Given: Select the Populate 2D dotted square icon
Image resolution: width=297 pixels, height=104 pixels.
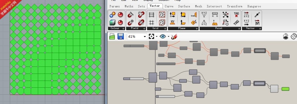Looking at the screenshot, I should click(x=162, y=15).
